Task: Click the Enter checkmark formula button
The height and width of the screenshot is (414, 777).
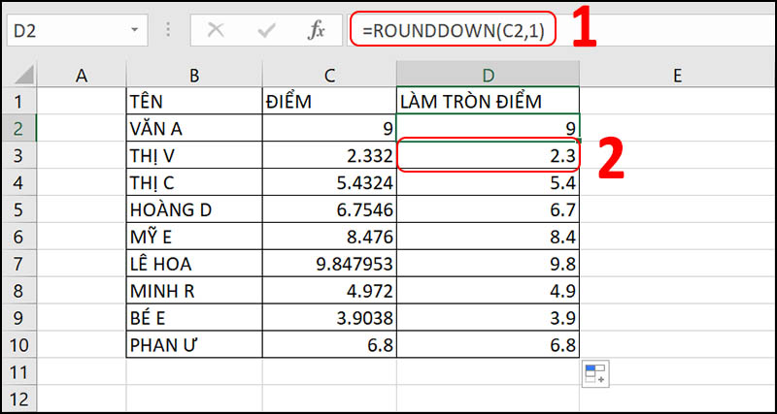Action: pos(266,31)
